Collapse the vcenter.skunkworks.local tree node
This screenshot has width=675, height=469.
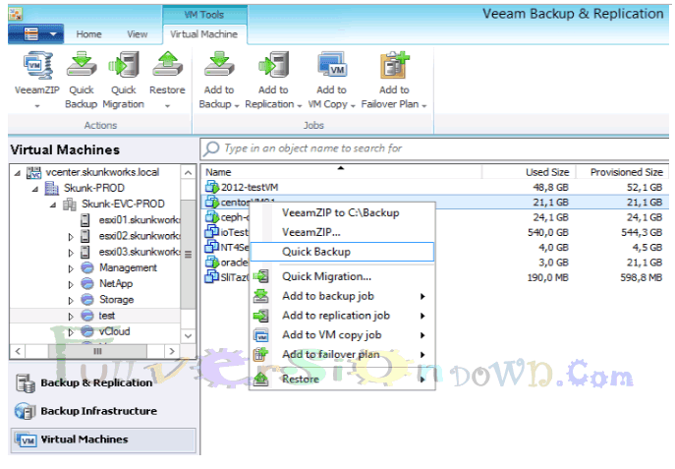tap(18, 173)
